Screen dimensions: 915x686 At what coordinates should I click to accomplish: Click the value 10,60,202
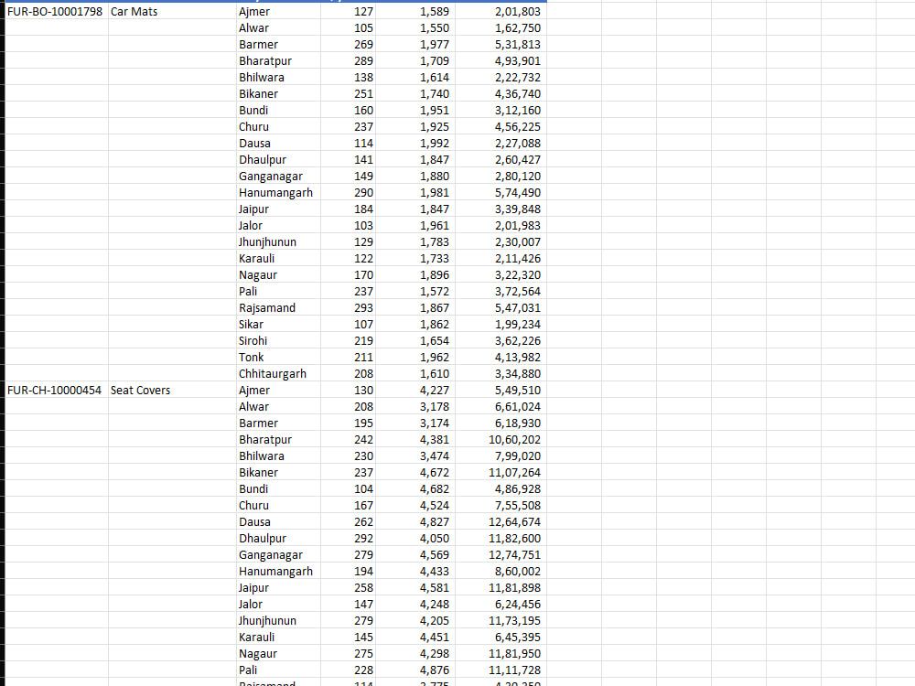(501, 440)
